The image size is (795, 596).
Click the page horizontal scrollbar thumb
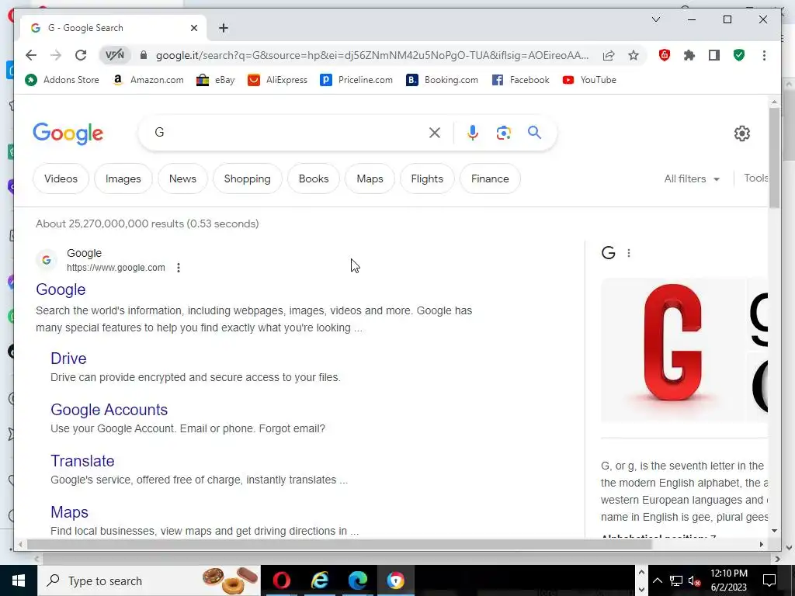tap(338, 544)
